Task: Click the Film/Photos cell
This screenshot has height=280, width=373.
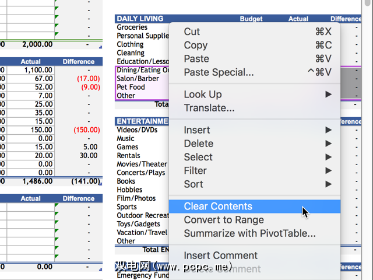Action: point(136,198)
